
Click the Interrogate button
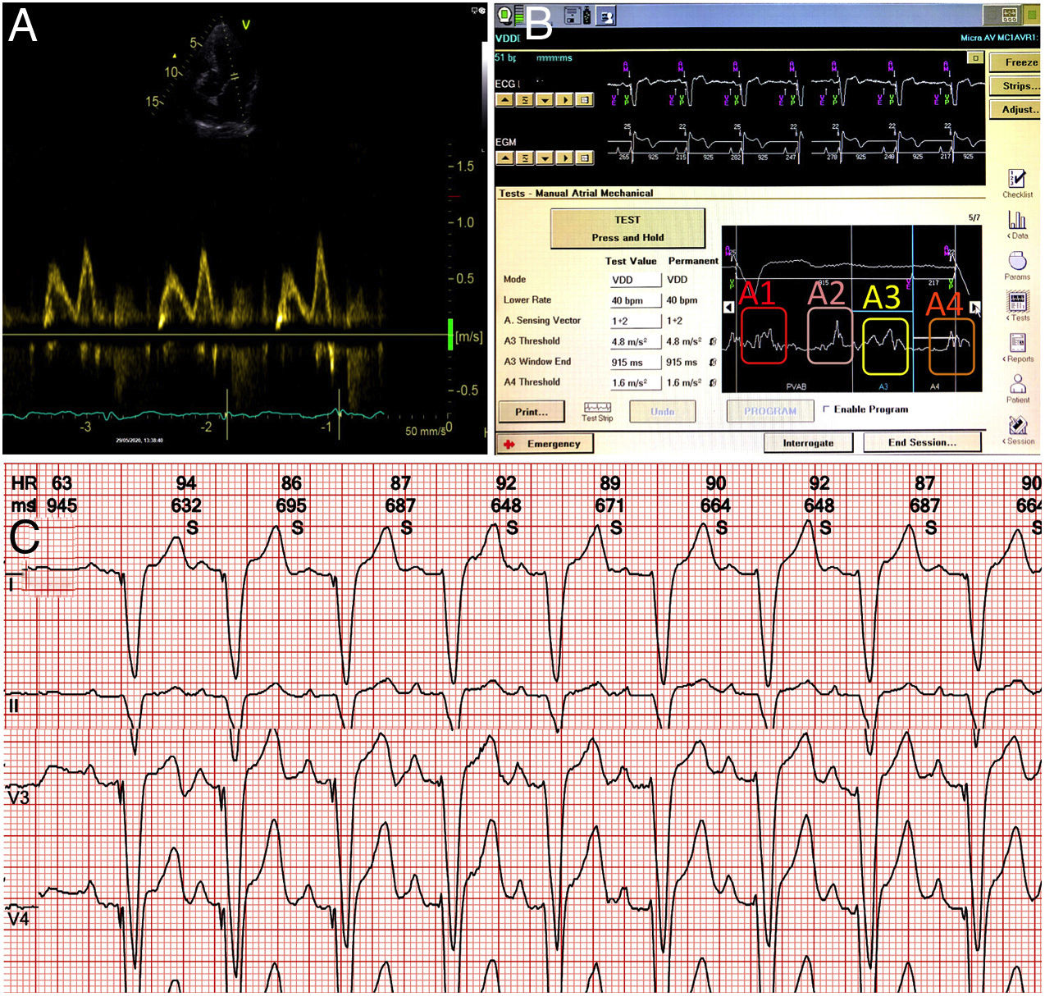coord(808,443)
